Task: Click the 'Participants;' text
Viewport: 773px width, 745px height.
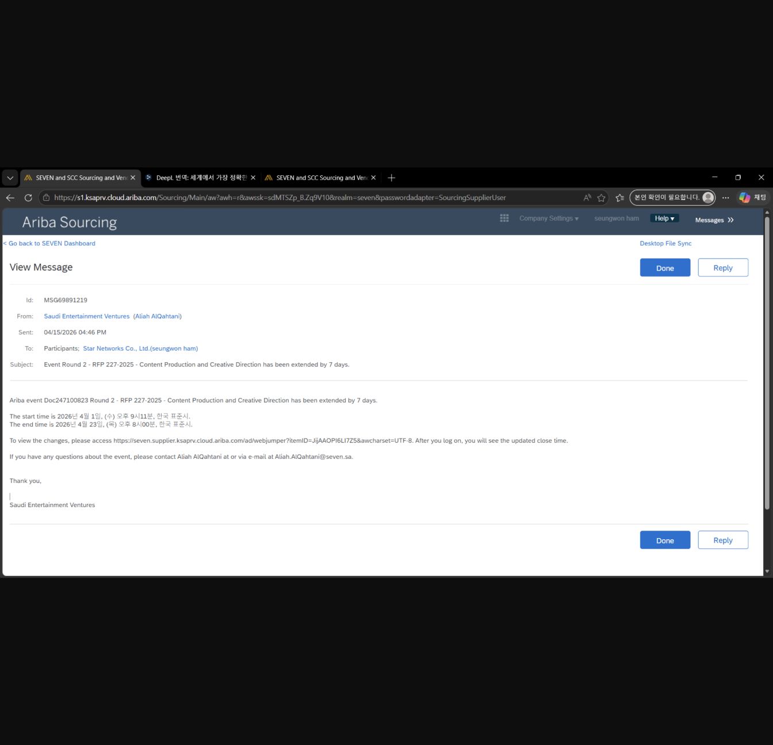Action: (62, 349)
